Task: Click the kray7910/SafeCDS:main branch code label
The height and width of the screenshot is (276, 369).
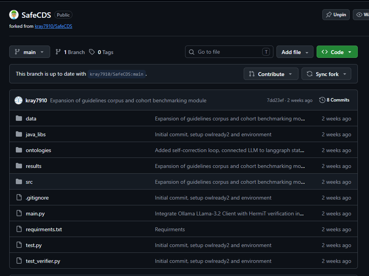Action: point(116,74)
